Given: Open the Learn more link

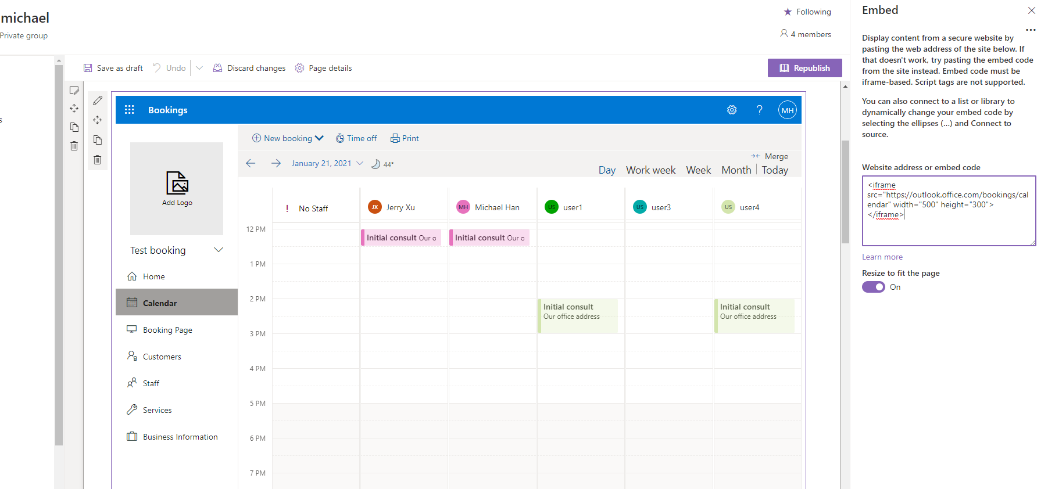Looking at the screenshot, I should pos(882,257).
